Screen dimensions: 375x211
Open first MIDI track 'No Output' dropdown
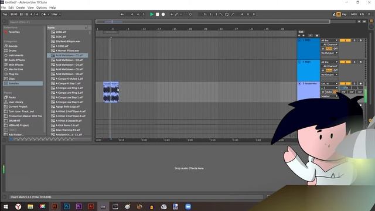click(329, 53)
